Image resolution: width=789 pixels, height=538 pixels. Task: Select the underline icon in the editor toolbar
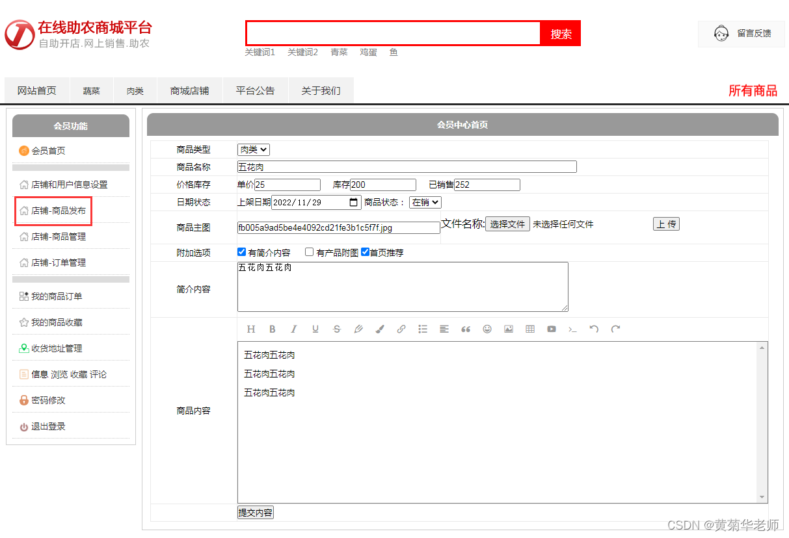coord(315,329)
